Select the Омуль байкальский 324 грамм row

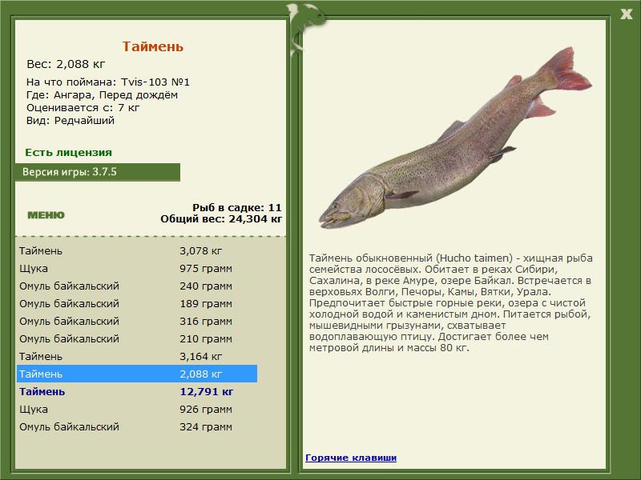(x=137, y=426)
